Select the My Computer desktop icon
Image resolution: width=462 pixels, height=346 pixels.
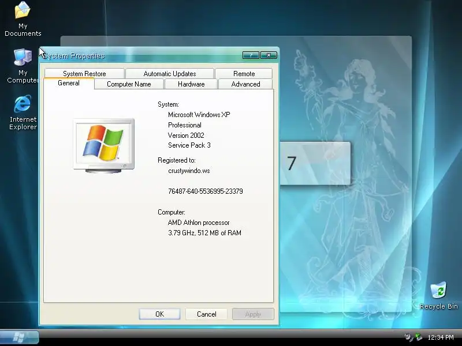pos(23,66)
